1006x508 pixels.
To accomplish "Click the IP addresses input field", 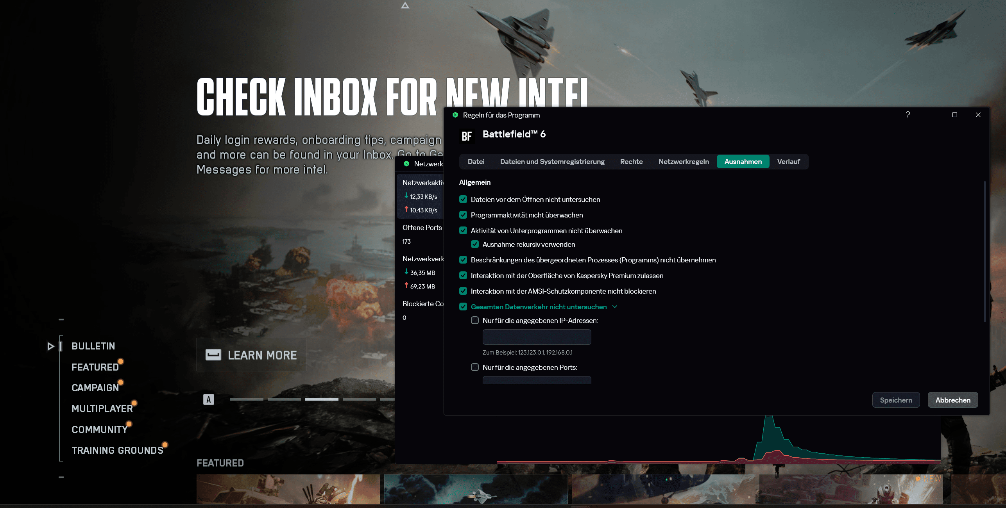I will point(537,337).
